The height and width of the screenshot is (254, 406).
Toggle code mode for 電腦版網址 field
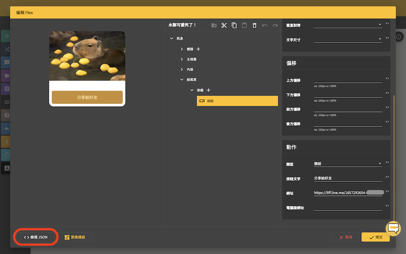click(x=387, y=206)
